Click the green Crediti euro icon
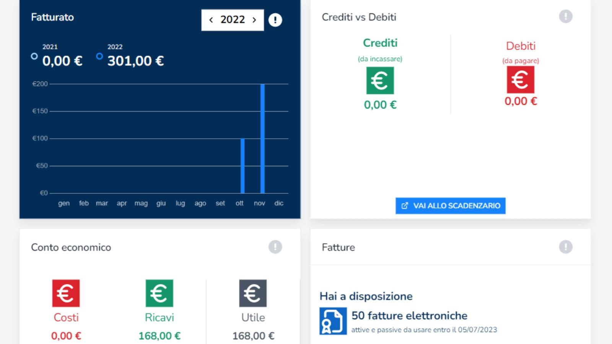This screenshot has width=612, height=344. point(379,80)
